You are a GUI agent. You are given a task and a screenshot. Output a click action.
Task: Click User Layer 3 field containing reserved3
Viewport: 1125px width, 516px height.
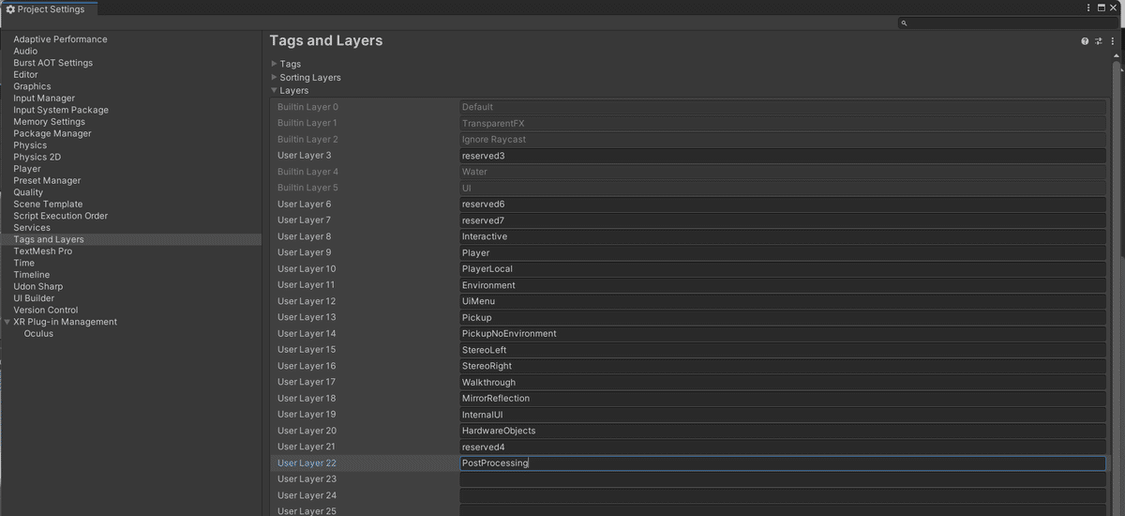pyautogui.click(x=783, y=156)
